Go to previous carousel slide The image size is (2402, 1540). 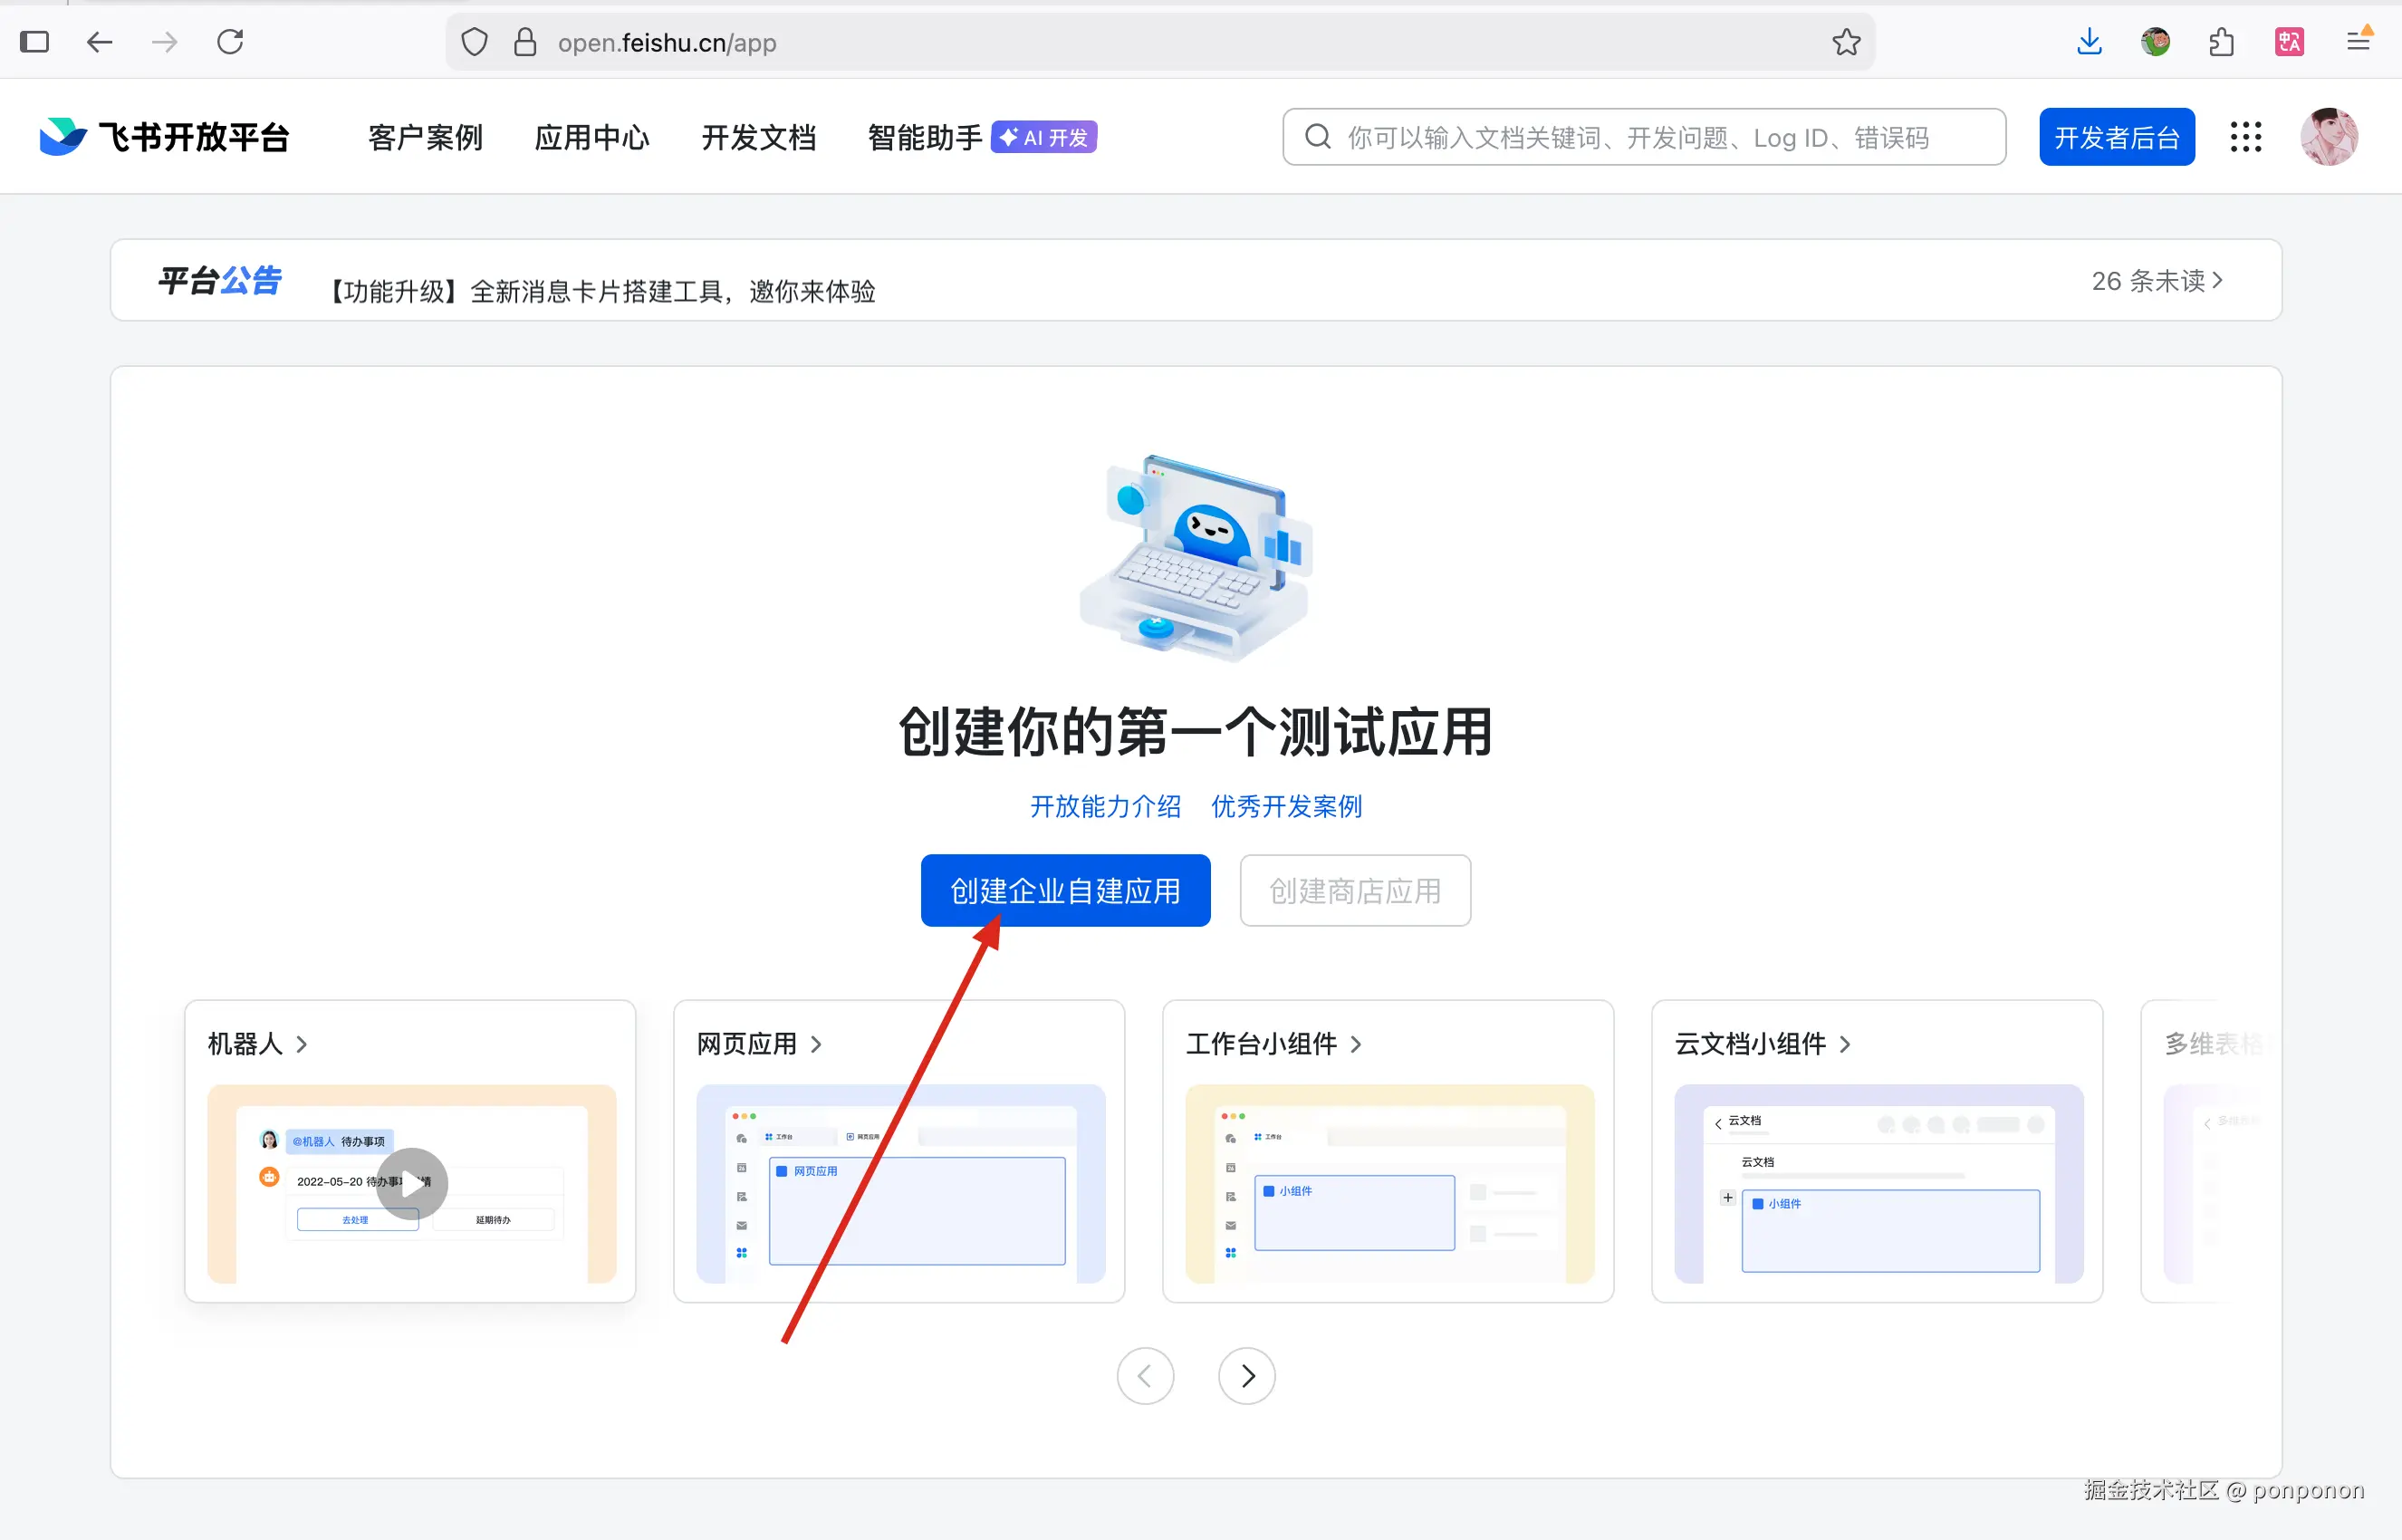coord(1146,1376)
